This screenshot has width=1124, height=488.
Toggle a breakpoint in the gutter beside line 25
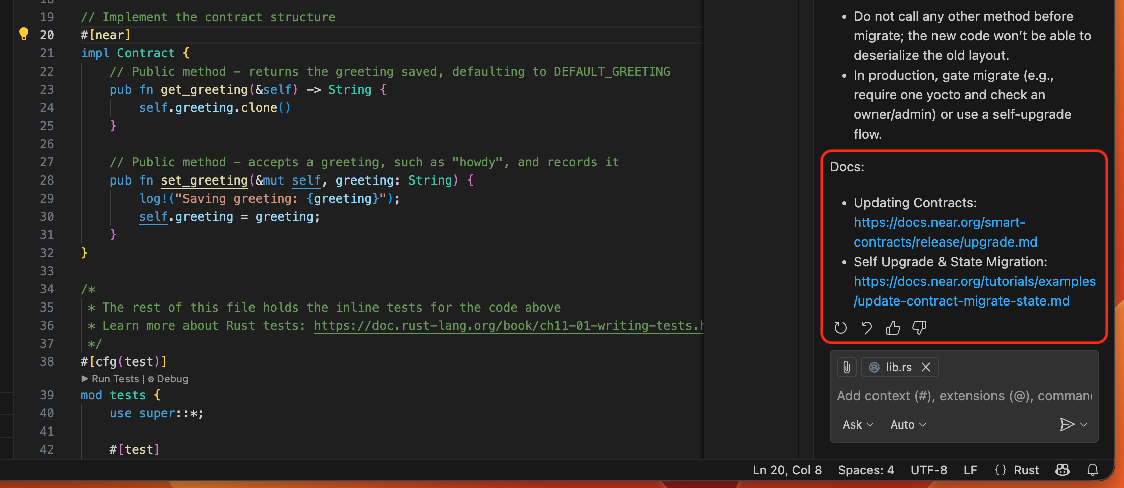coord(23,126)
